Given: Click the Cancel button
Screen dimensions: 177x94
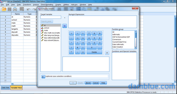Looking at the screenshot, I should click(x=96, y=83).
